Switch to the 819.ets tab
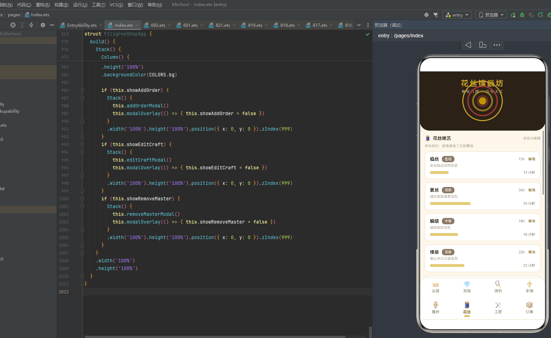The image size is (551, 338). [255, 25]
